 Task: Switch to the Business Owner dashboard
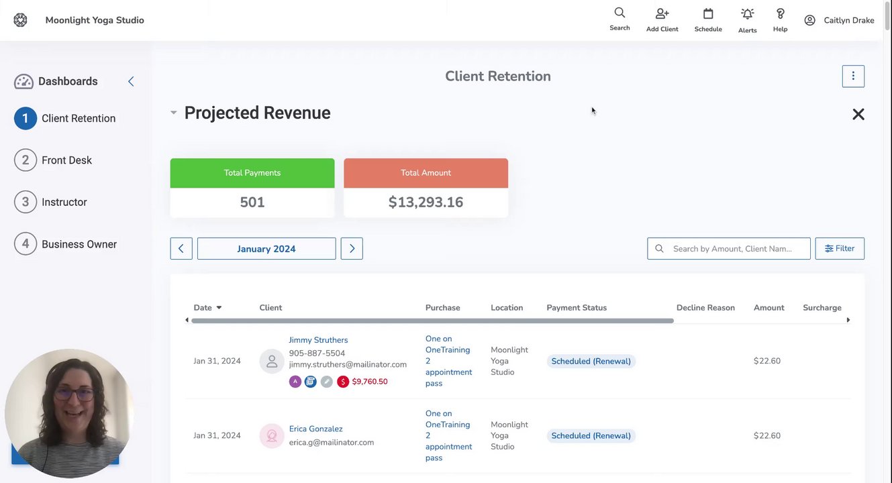(79, 244)
